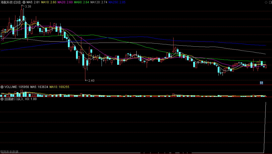
Task: Click the volume MA10: 169255 label
Action: coord(59,87)
